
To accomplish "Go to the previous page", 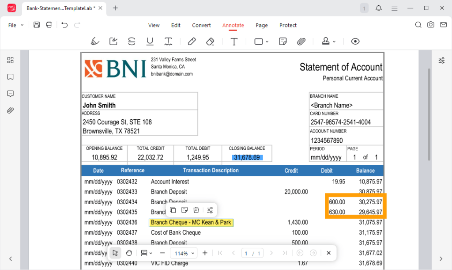I will click(234, 253).
